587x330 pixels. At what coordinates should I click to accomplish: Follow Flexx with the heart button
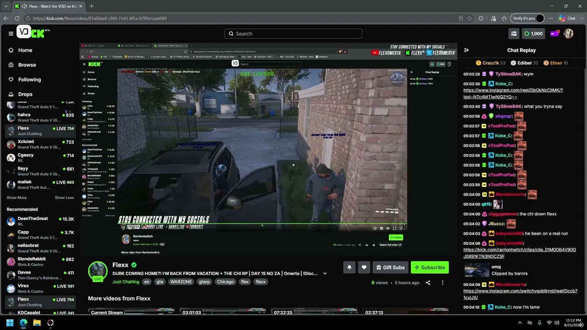364,267
